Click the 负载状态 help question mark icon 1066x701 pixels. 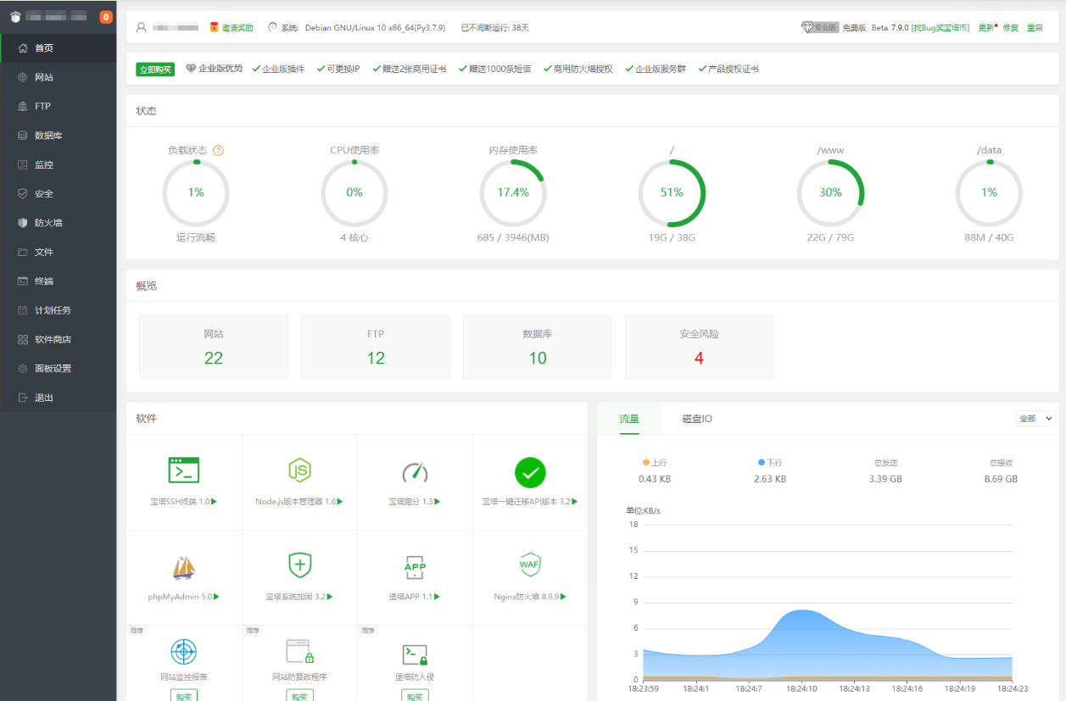click(218, 151)
